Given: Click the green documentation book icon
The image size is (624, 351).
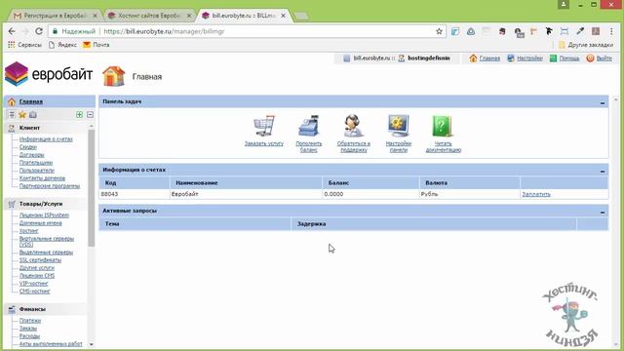Looking at the screenshot, I should 442,126.
